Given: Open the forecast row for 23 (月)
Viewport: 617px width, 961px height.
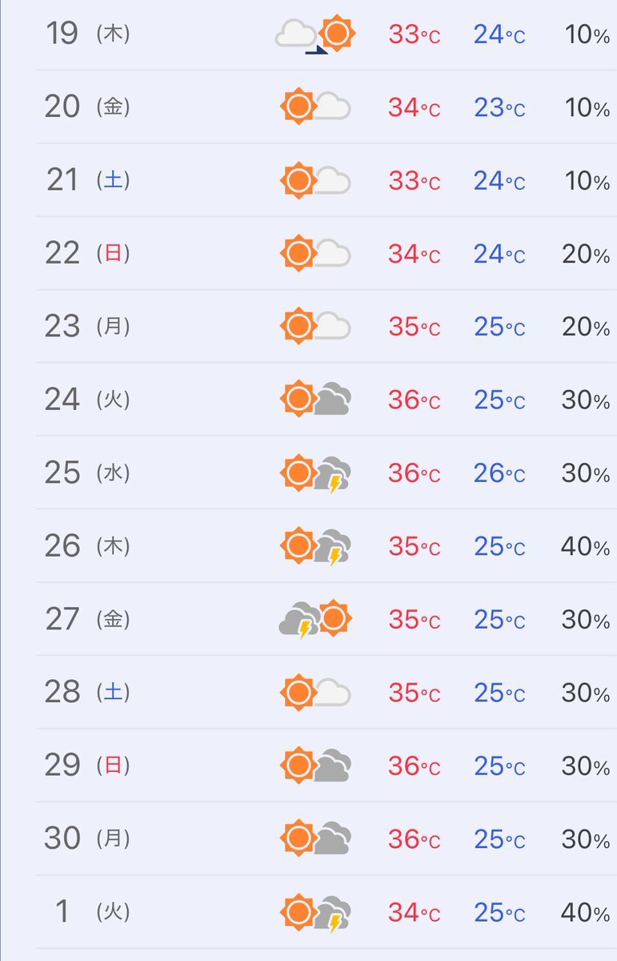Looking at the screenshot, I should point(327,326).
